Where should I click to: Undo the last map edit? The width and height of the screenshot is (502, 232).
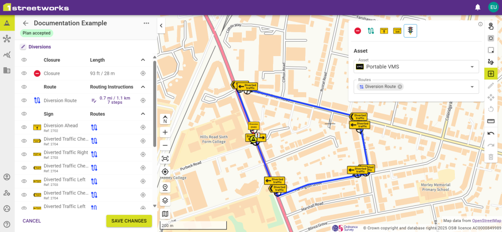491,133
